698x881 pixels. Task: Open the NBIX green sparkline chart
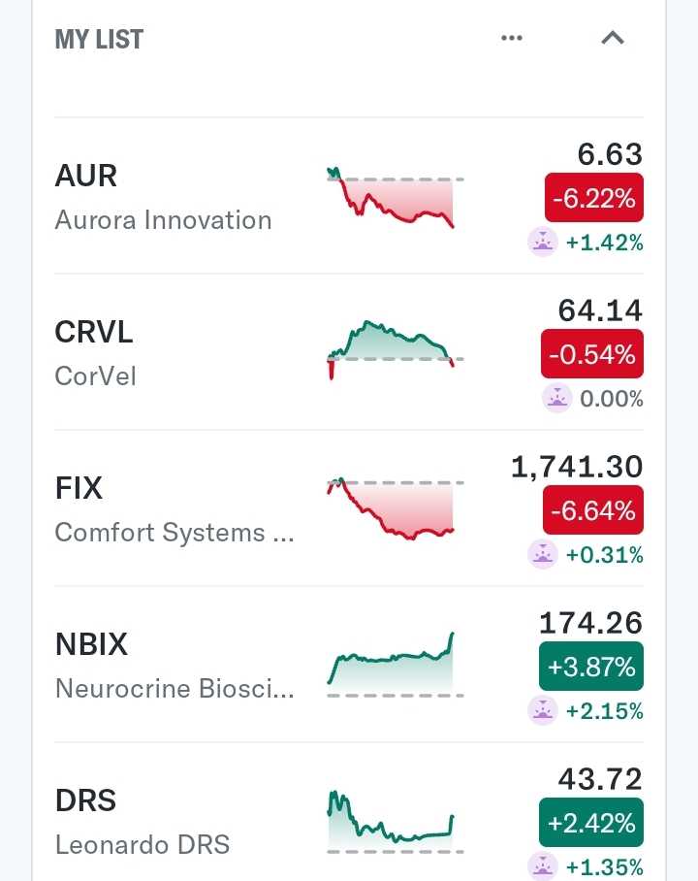[x=396, y=665]
